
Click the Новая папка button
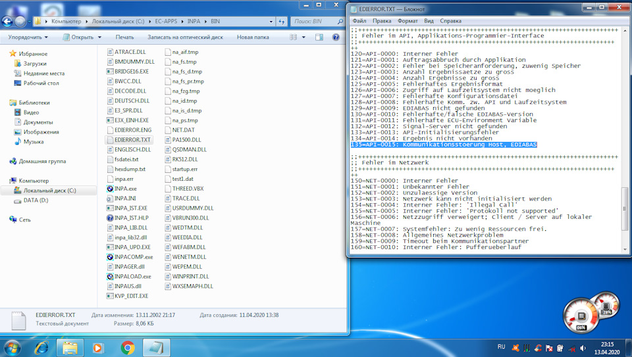(x=253, y=37)
